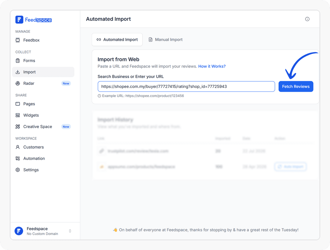Focus the business URL input field
Screen dimensions: 330x250
point(186,86)
